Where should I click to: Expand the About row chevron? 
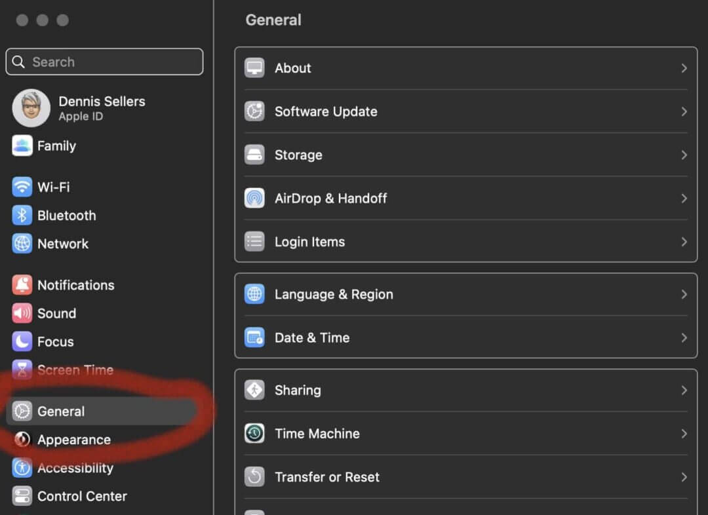[x=684, y=68]
